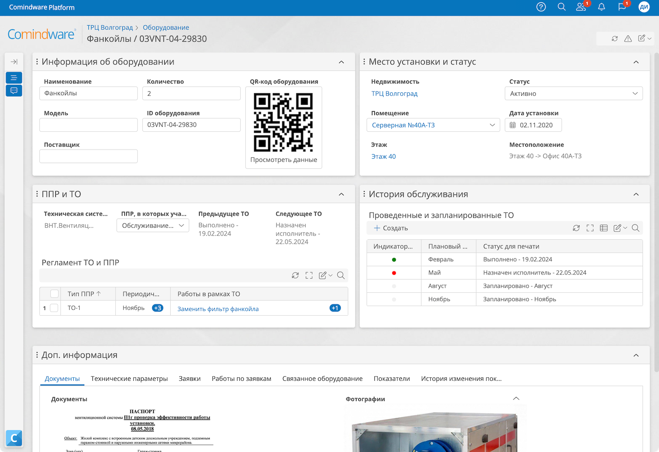Open fullscreen for Регламент ТО и ППР table

tap(309, 275)
